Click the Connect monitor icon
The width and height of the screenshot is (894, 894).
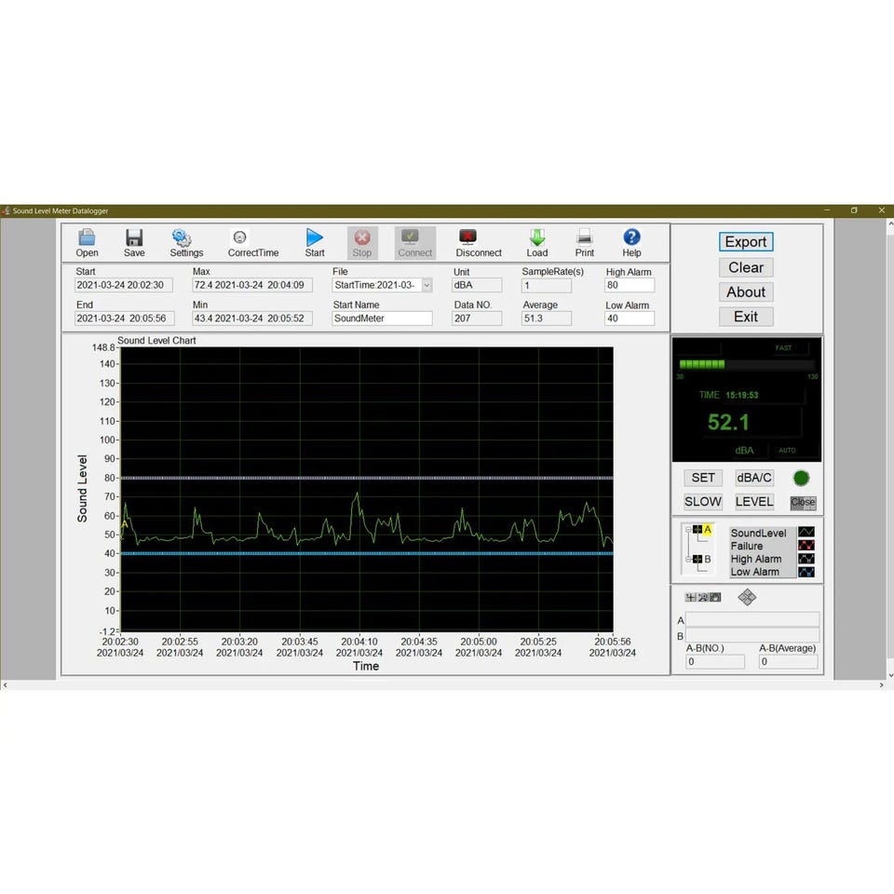[x=410, y=237]
